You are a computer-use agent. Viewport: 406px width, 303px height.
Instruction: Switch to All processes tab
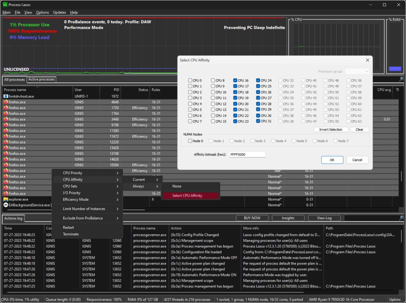pos(14,79)
